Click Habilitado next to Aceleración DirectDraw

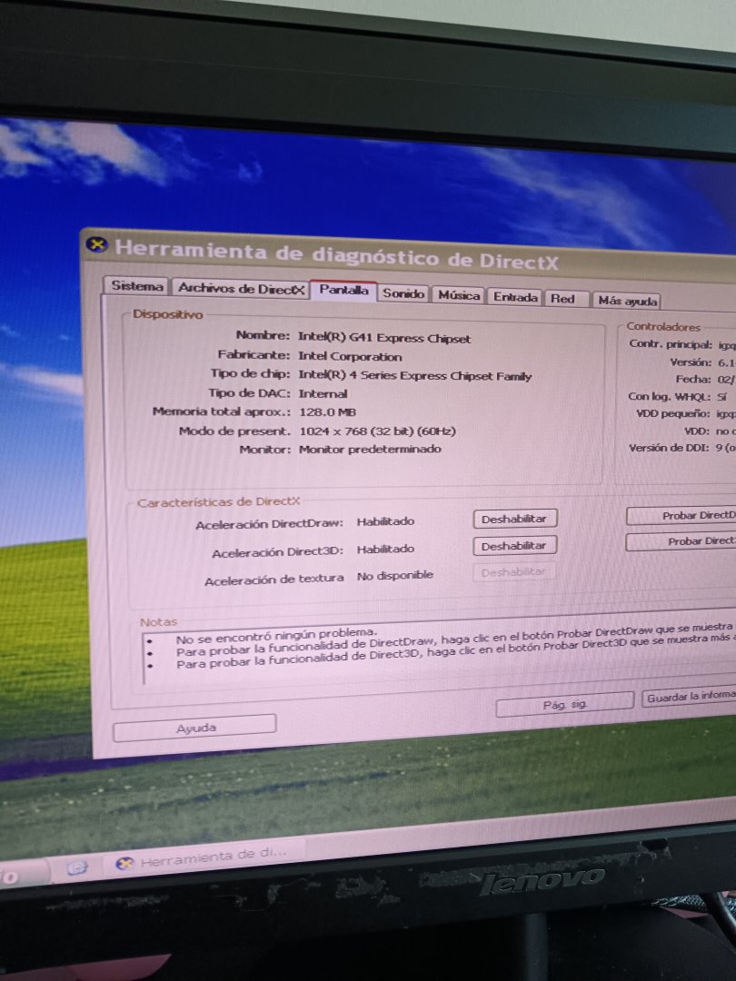pos(385,521)
